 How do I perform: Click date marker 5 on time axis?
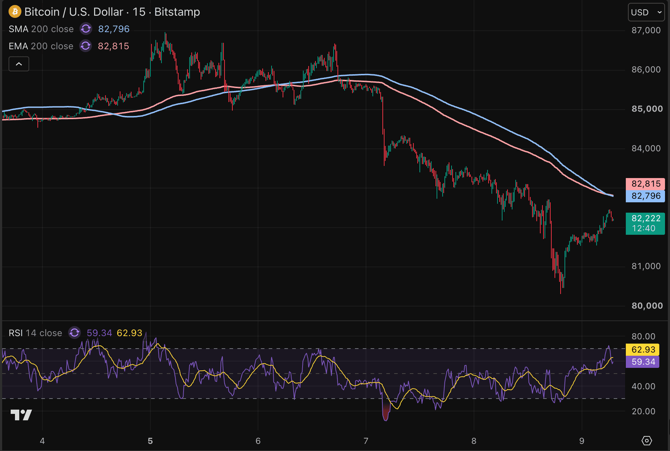tap(150, 441)
